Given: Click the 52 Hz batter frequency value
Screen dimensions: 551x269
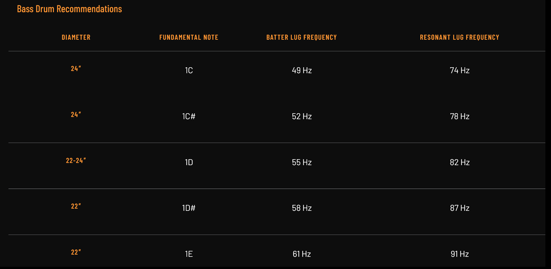Looking at the screenshot, I should pyautogui.click(x=302, y=116).
